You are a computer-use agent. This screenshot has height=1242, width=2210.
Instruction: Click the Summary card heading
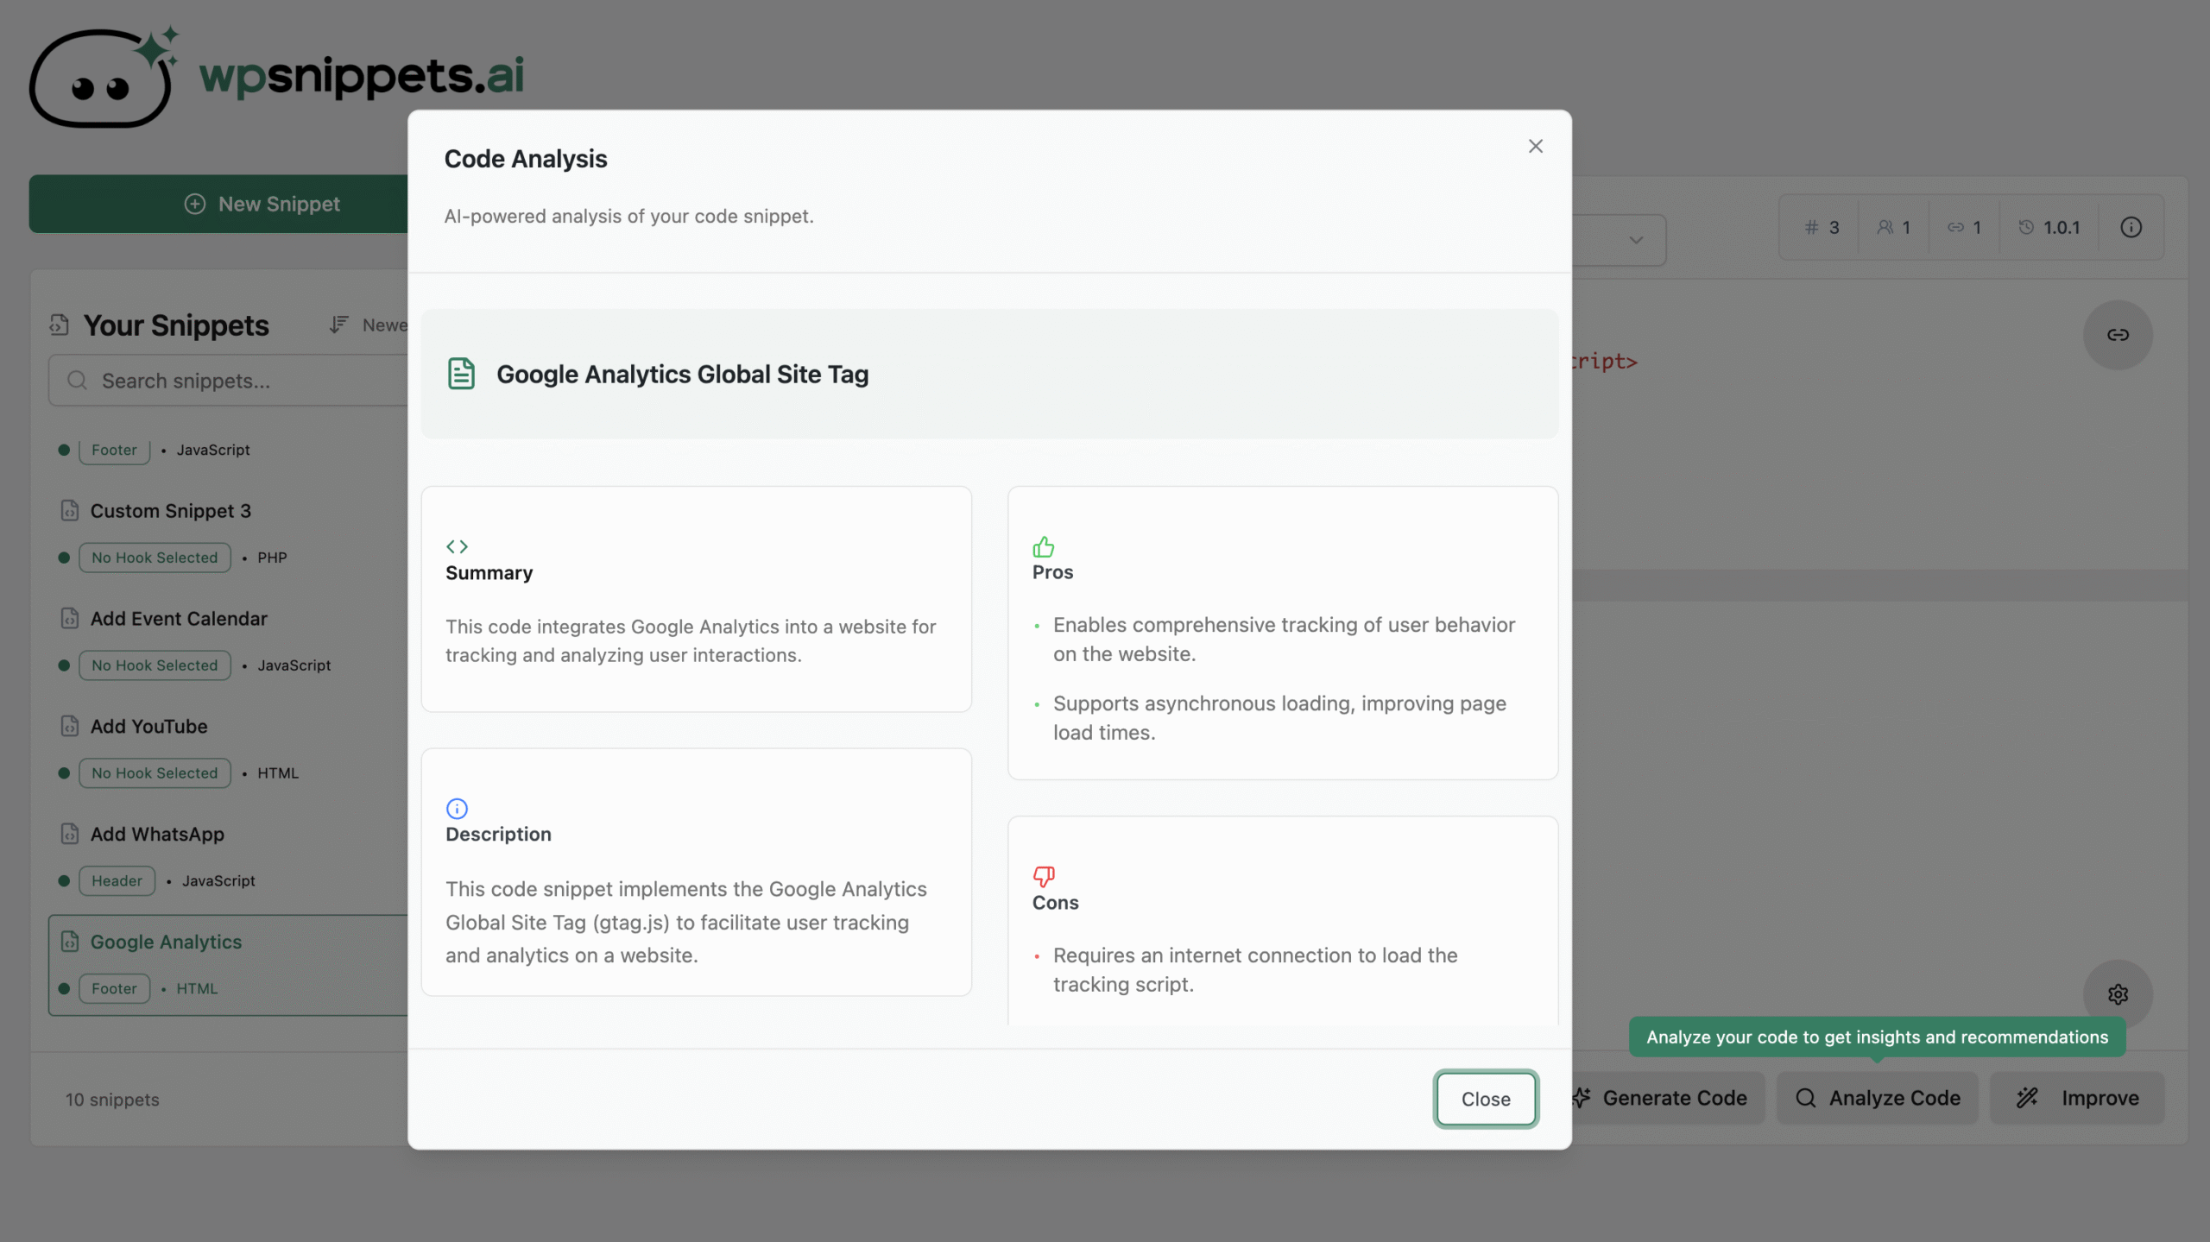(489, 573)
